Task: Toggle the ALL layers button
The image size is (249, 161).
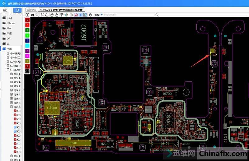Action: (x=27, y=71)
